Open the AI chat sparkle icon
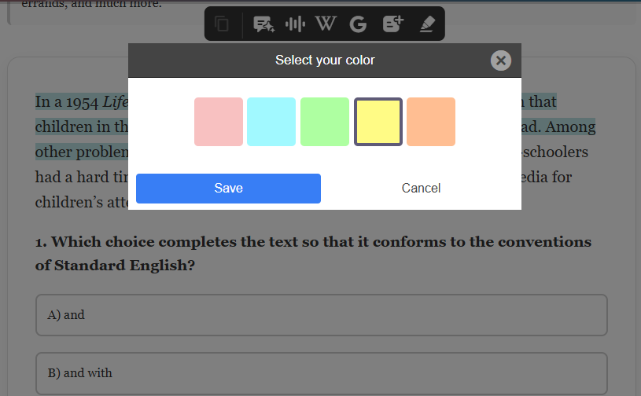This screenshot has width=641, height=396. click(x=263, y=24)
